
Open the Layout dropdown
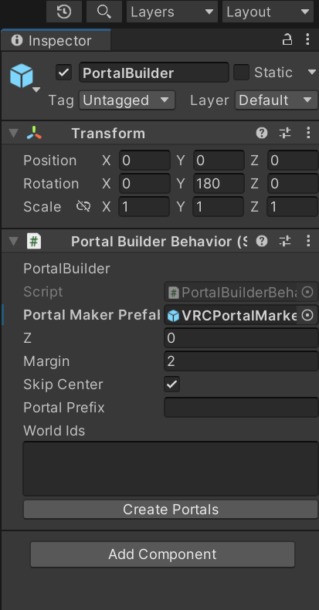pos(268,12)
